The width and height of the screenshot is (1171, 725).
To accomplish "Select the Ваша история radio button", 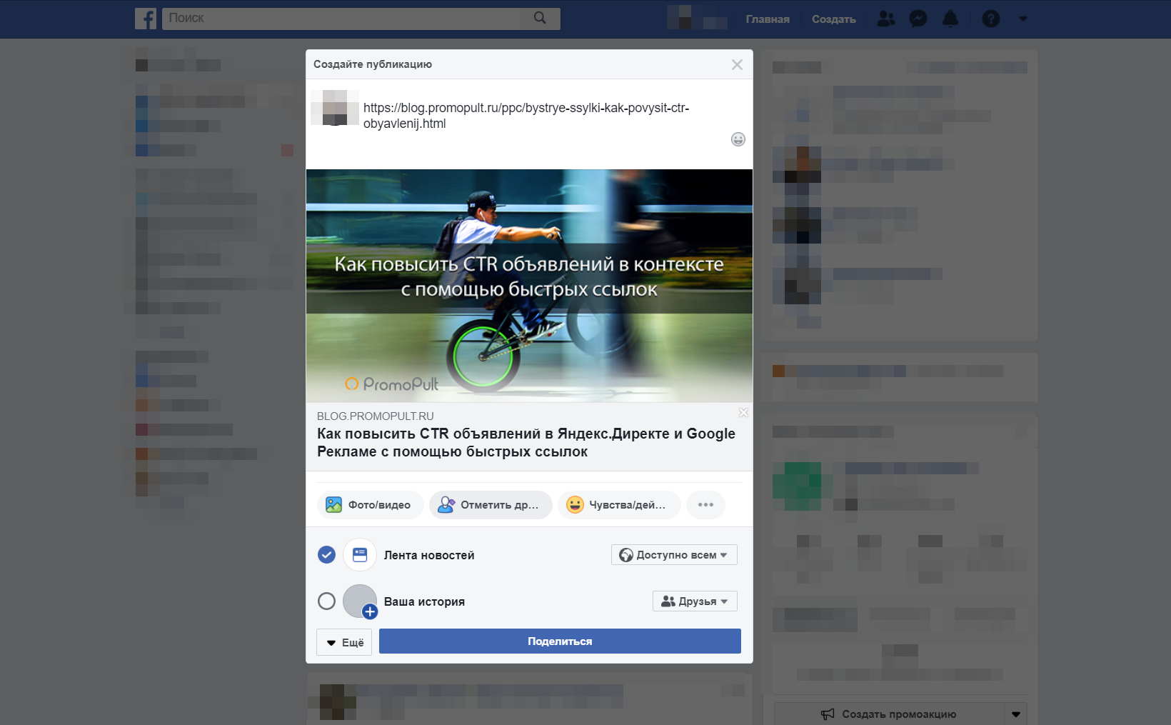I will click(x=326, y=601).
